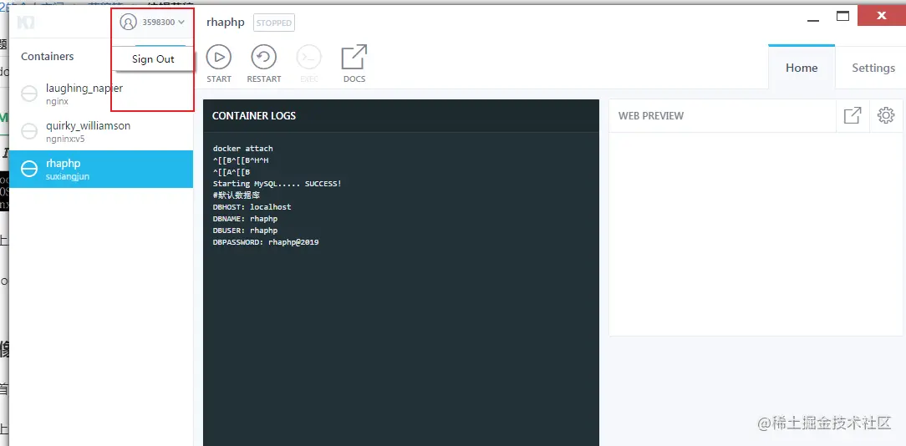Click the empty web preview pane

756,234
